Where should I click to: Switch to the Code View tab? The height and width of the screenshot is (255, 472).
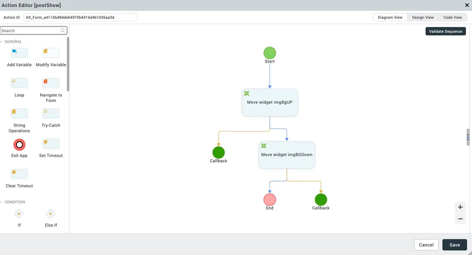(452, 17)
